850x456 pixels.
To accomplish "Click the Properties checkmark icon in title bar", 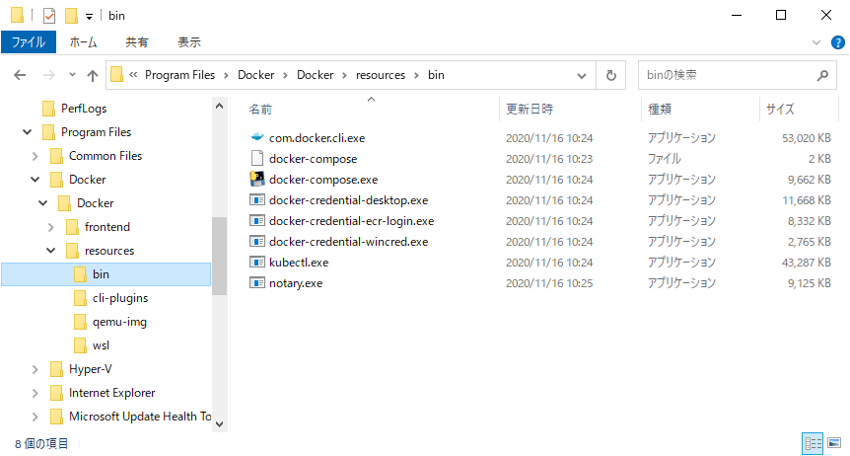I will pyautogui.click(x=48, y=16).
